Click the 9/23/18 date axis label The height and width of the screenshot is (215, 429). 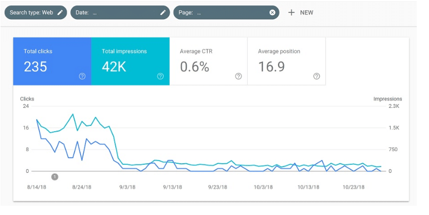coord(218,187)
